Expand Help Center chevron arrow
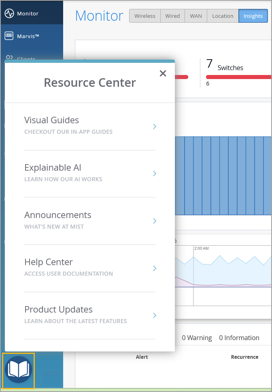This screenshot has width=272, height=392. pos(154,268)
